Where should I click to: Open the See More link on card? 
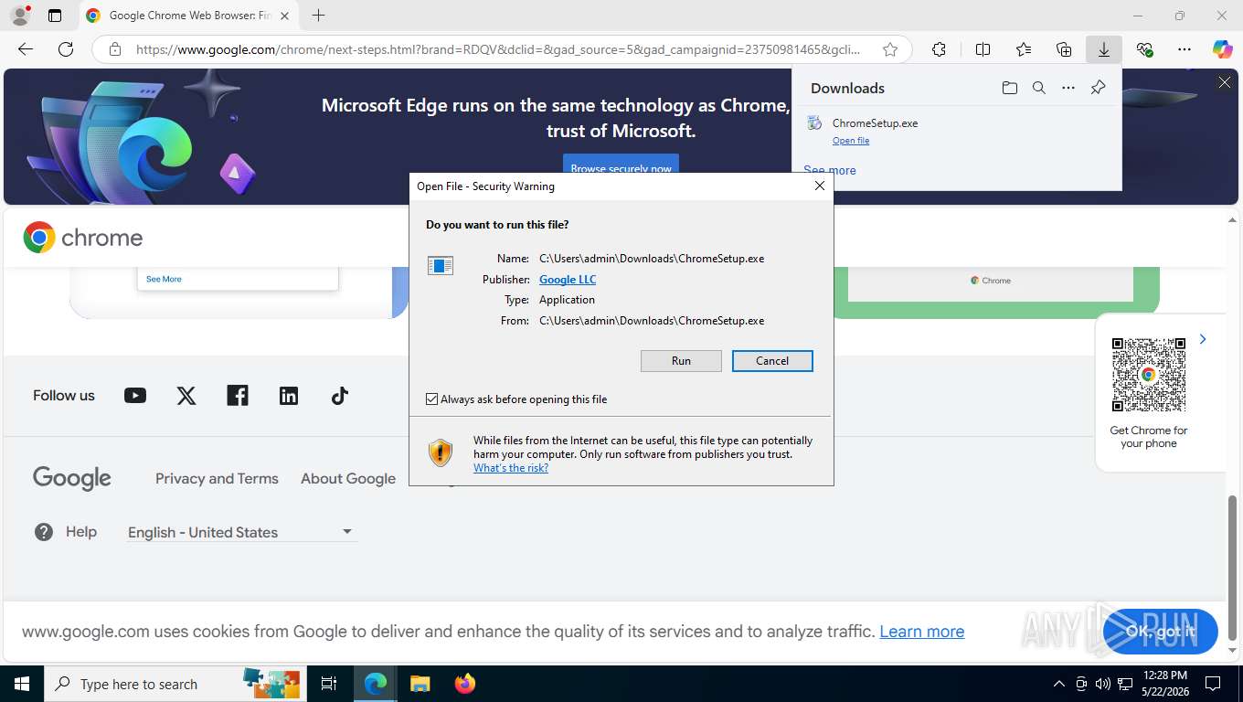(164, 279)
